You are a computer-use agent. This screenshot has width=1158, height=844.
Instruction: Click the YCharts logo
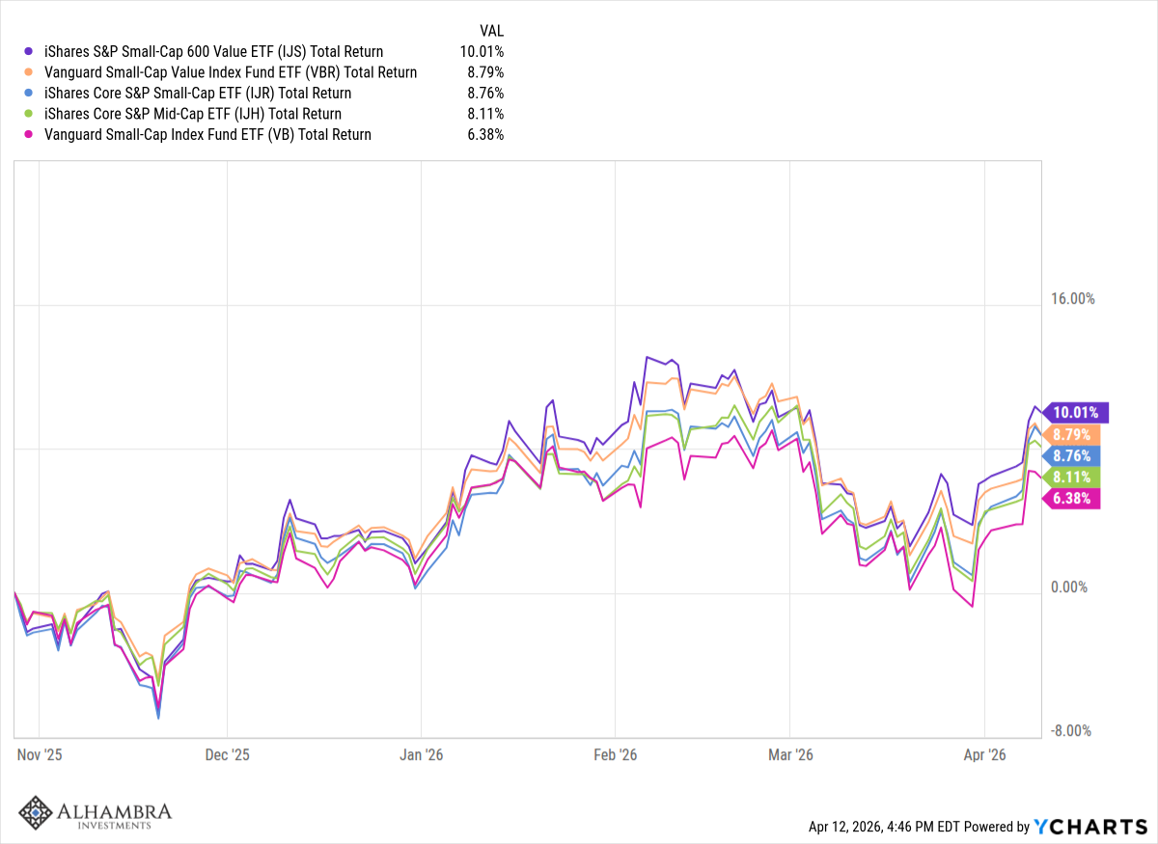click(x=1088, y=827)
